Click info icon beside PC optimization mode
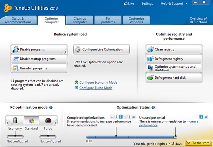Image resolution: width=213 pixels, height=147 pixels. pos(51,108)
